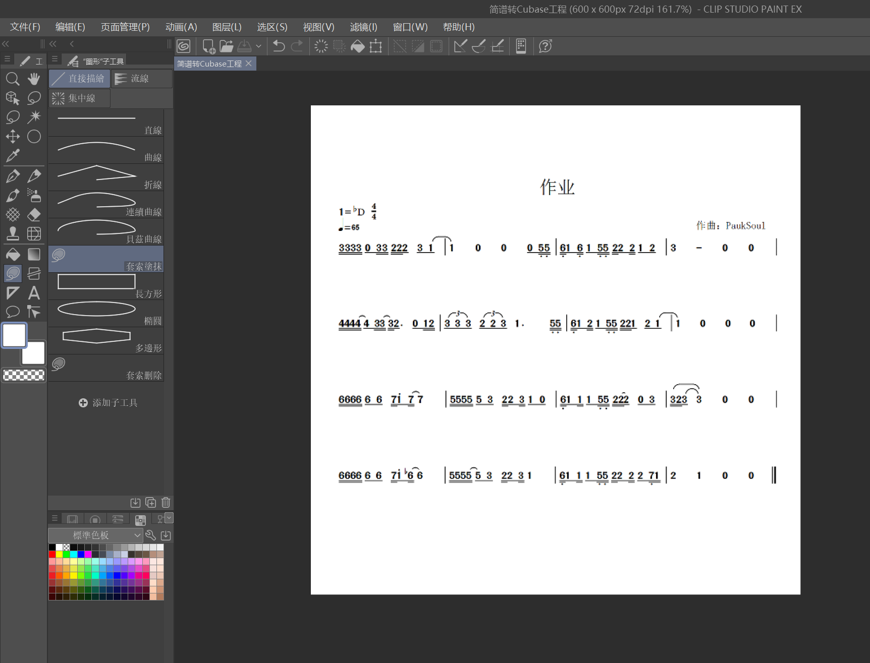The image size is (870, 663).
Task: Select the Airbrush spray tool
Action: [34, 195]
